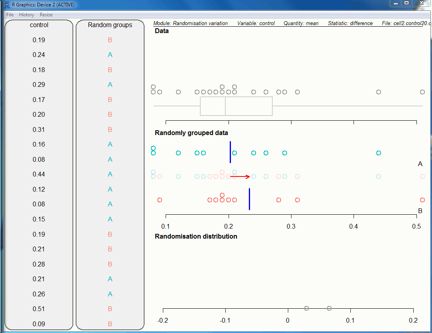Click the R logo icon in title bar
Screen dimensions: 432x333
pos(7,5)
